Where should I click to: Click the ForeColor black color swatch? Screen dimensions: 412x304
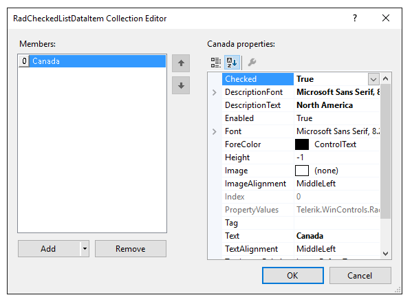click(302, 144)
